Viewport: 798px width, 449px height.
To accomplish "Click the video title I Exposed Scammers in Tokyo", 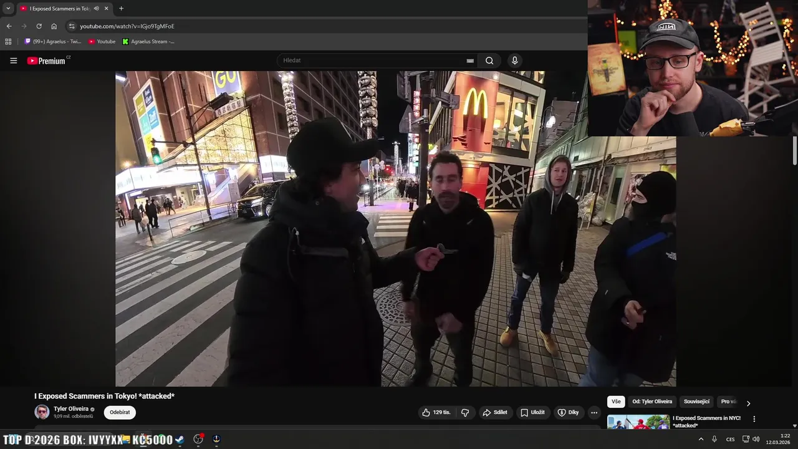I will pos(104,396).
